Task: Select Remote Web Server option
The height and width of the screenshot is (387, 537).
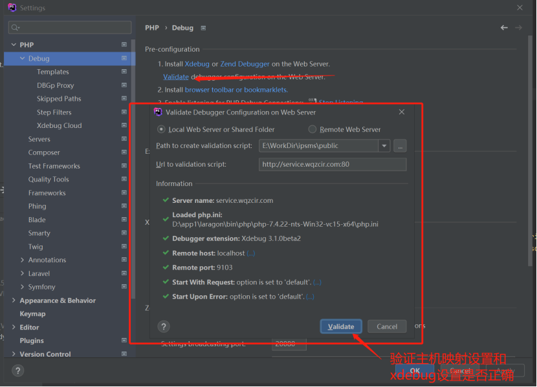Action: (312, 129)
